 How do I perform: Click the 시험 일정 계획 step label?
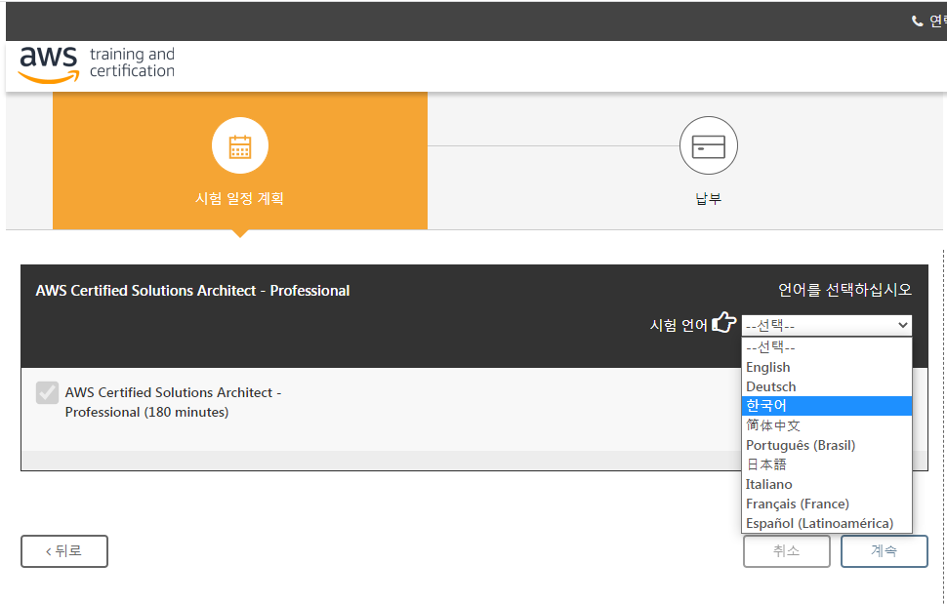[x=240, y=199]
